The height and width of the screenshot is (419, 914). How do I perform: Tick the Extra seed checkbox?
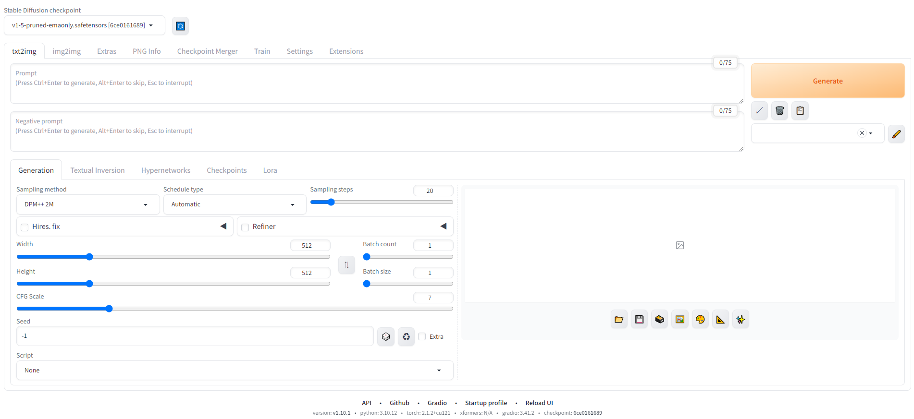[422, 336]
